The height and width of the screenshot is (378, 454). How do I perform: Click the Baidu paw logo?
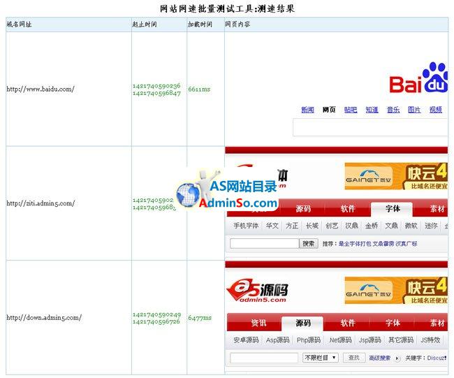[x=435, y=78]
